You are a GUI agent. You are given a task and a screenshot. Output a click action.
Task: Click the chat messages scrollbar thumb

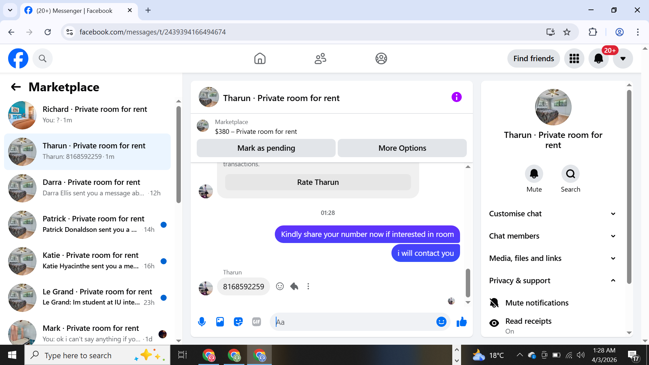pos(468,283)
